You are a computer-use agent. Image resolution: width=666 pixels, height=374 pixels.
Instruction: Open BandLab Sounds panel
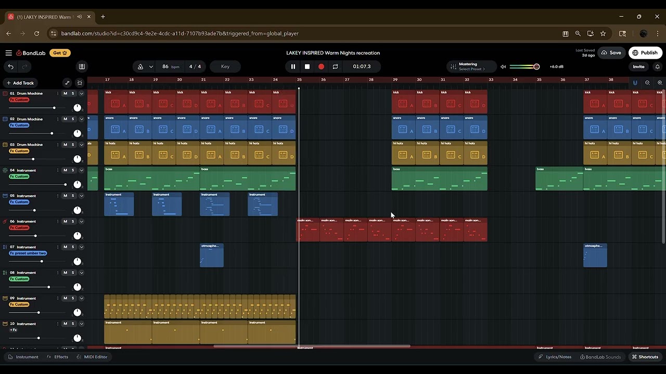[600, 357]
